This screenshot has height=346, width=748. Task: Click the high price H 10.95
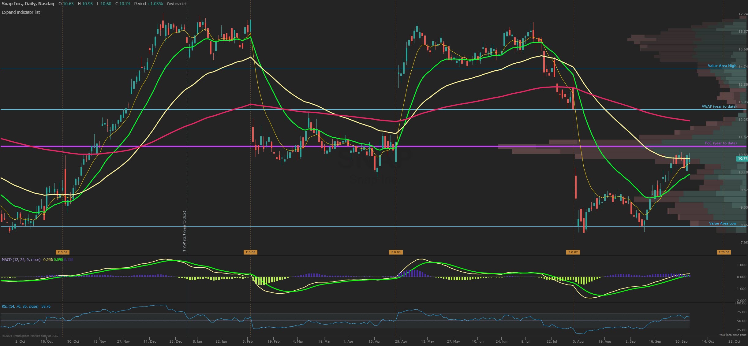[85, 4]
